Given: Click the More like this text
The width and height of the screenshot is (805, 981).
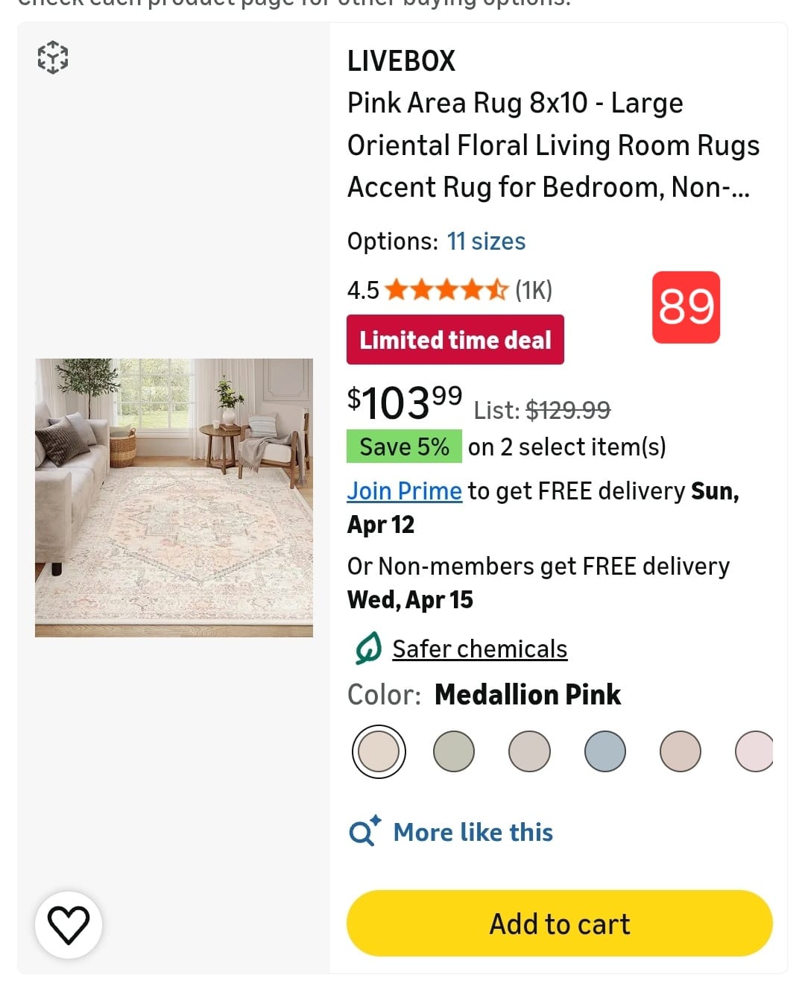Looking at the screenshot, I should [473, 832].
